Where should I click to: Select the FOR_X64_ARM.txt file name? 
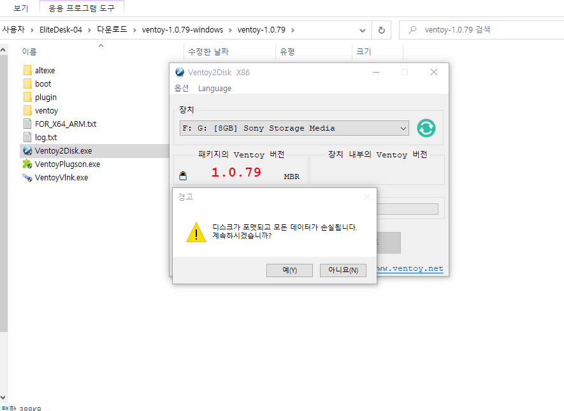click(66, 124)
